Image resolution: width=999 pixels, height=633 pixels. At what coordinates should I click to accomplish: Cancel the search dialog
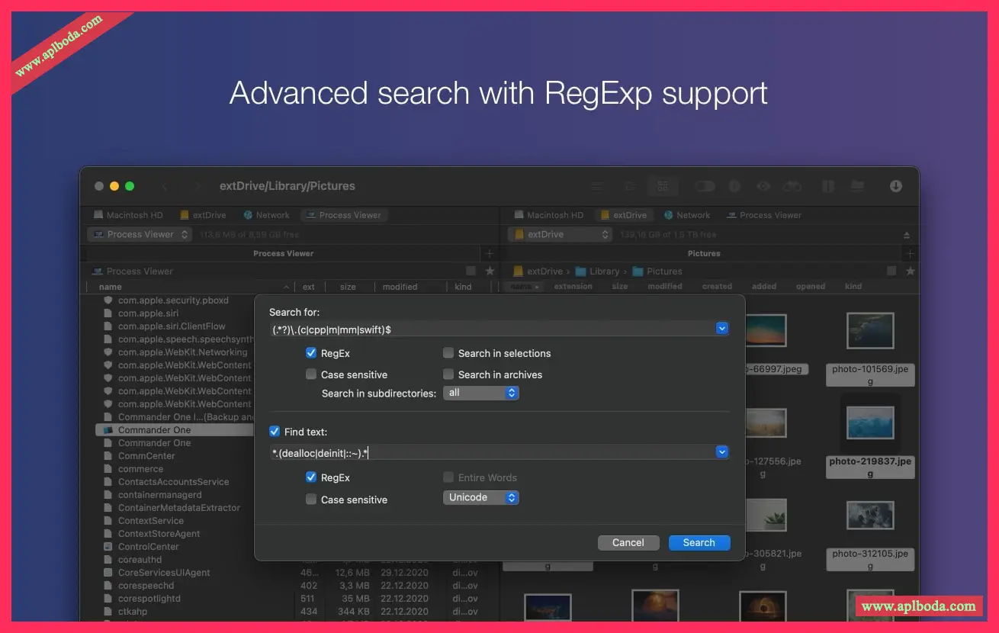point(628,542)
